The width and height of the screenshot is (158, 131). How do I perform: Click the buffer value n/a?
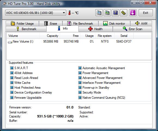(71, 121)
